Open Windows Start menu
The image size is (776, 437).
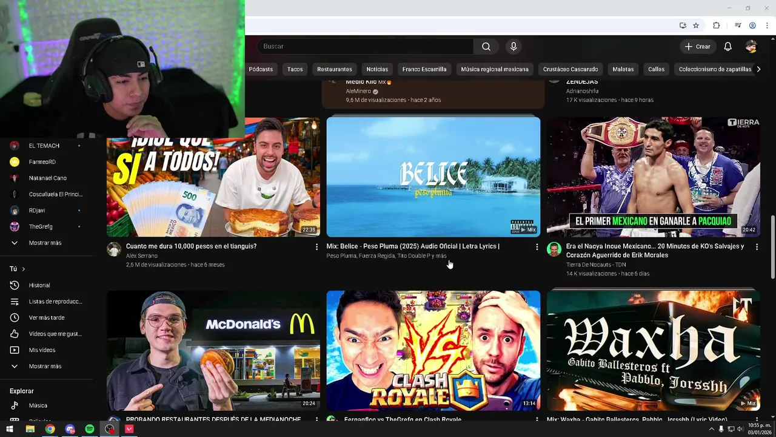(x=10, y=429)
